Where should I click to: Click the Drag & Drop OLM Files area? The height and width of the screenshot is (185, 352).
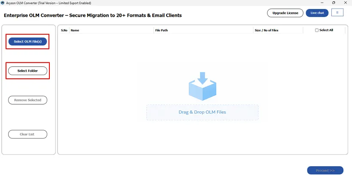tap(202, 112)
